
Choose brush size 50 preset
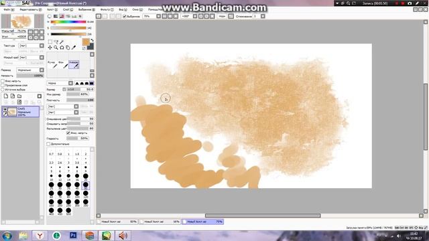point(86,186)
